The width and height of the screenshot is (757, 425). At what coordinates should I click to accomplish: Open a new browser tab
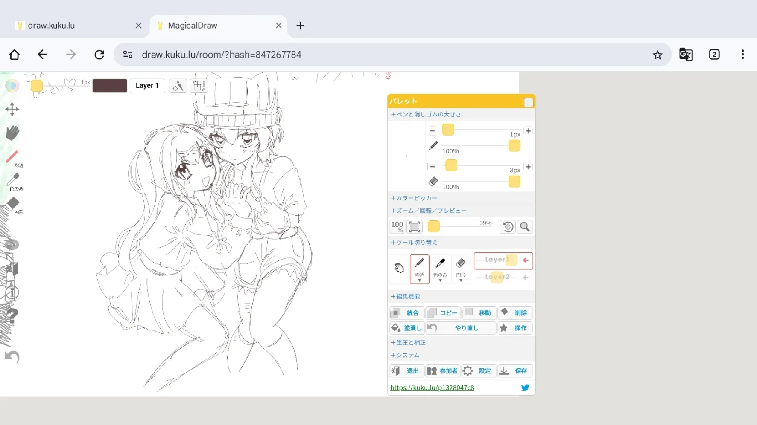pyautogui.click(x=301, y=26)
